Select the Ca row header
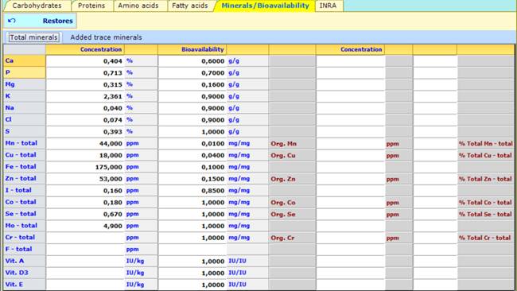Viewport: 517px width, 291px height. point(25,61)
